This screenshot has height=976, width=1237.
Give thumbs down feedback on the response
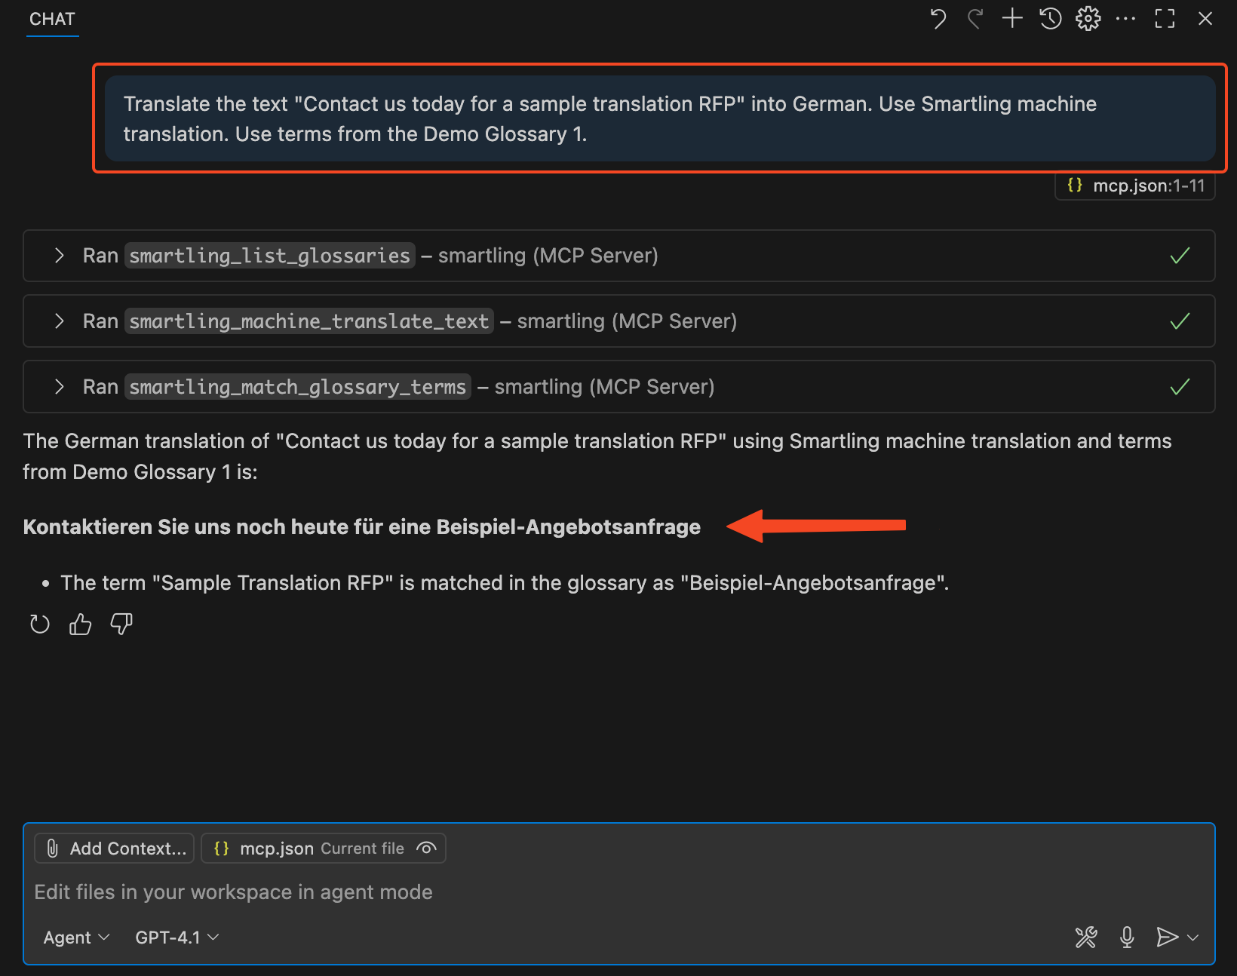click(121, 624)
